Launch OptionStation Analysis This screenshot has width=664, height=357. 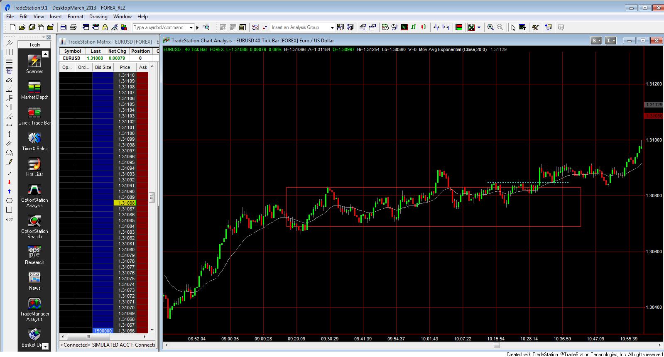[x=34, y=196]
